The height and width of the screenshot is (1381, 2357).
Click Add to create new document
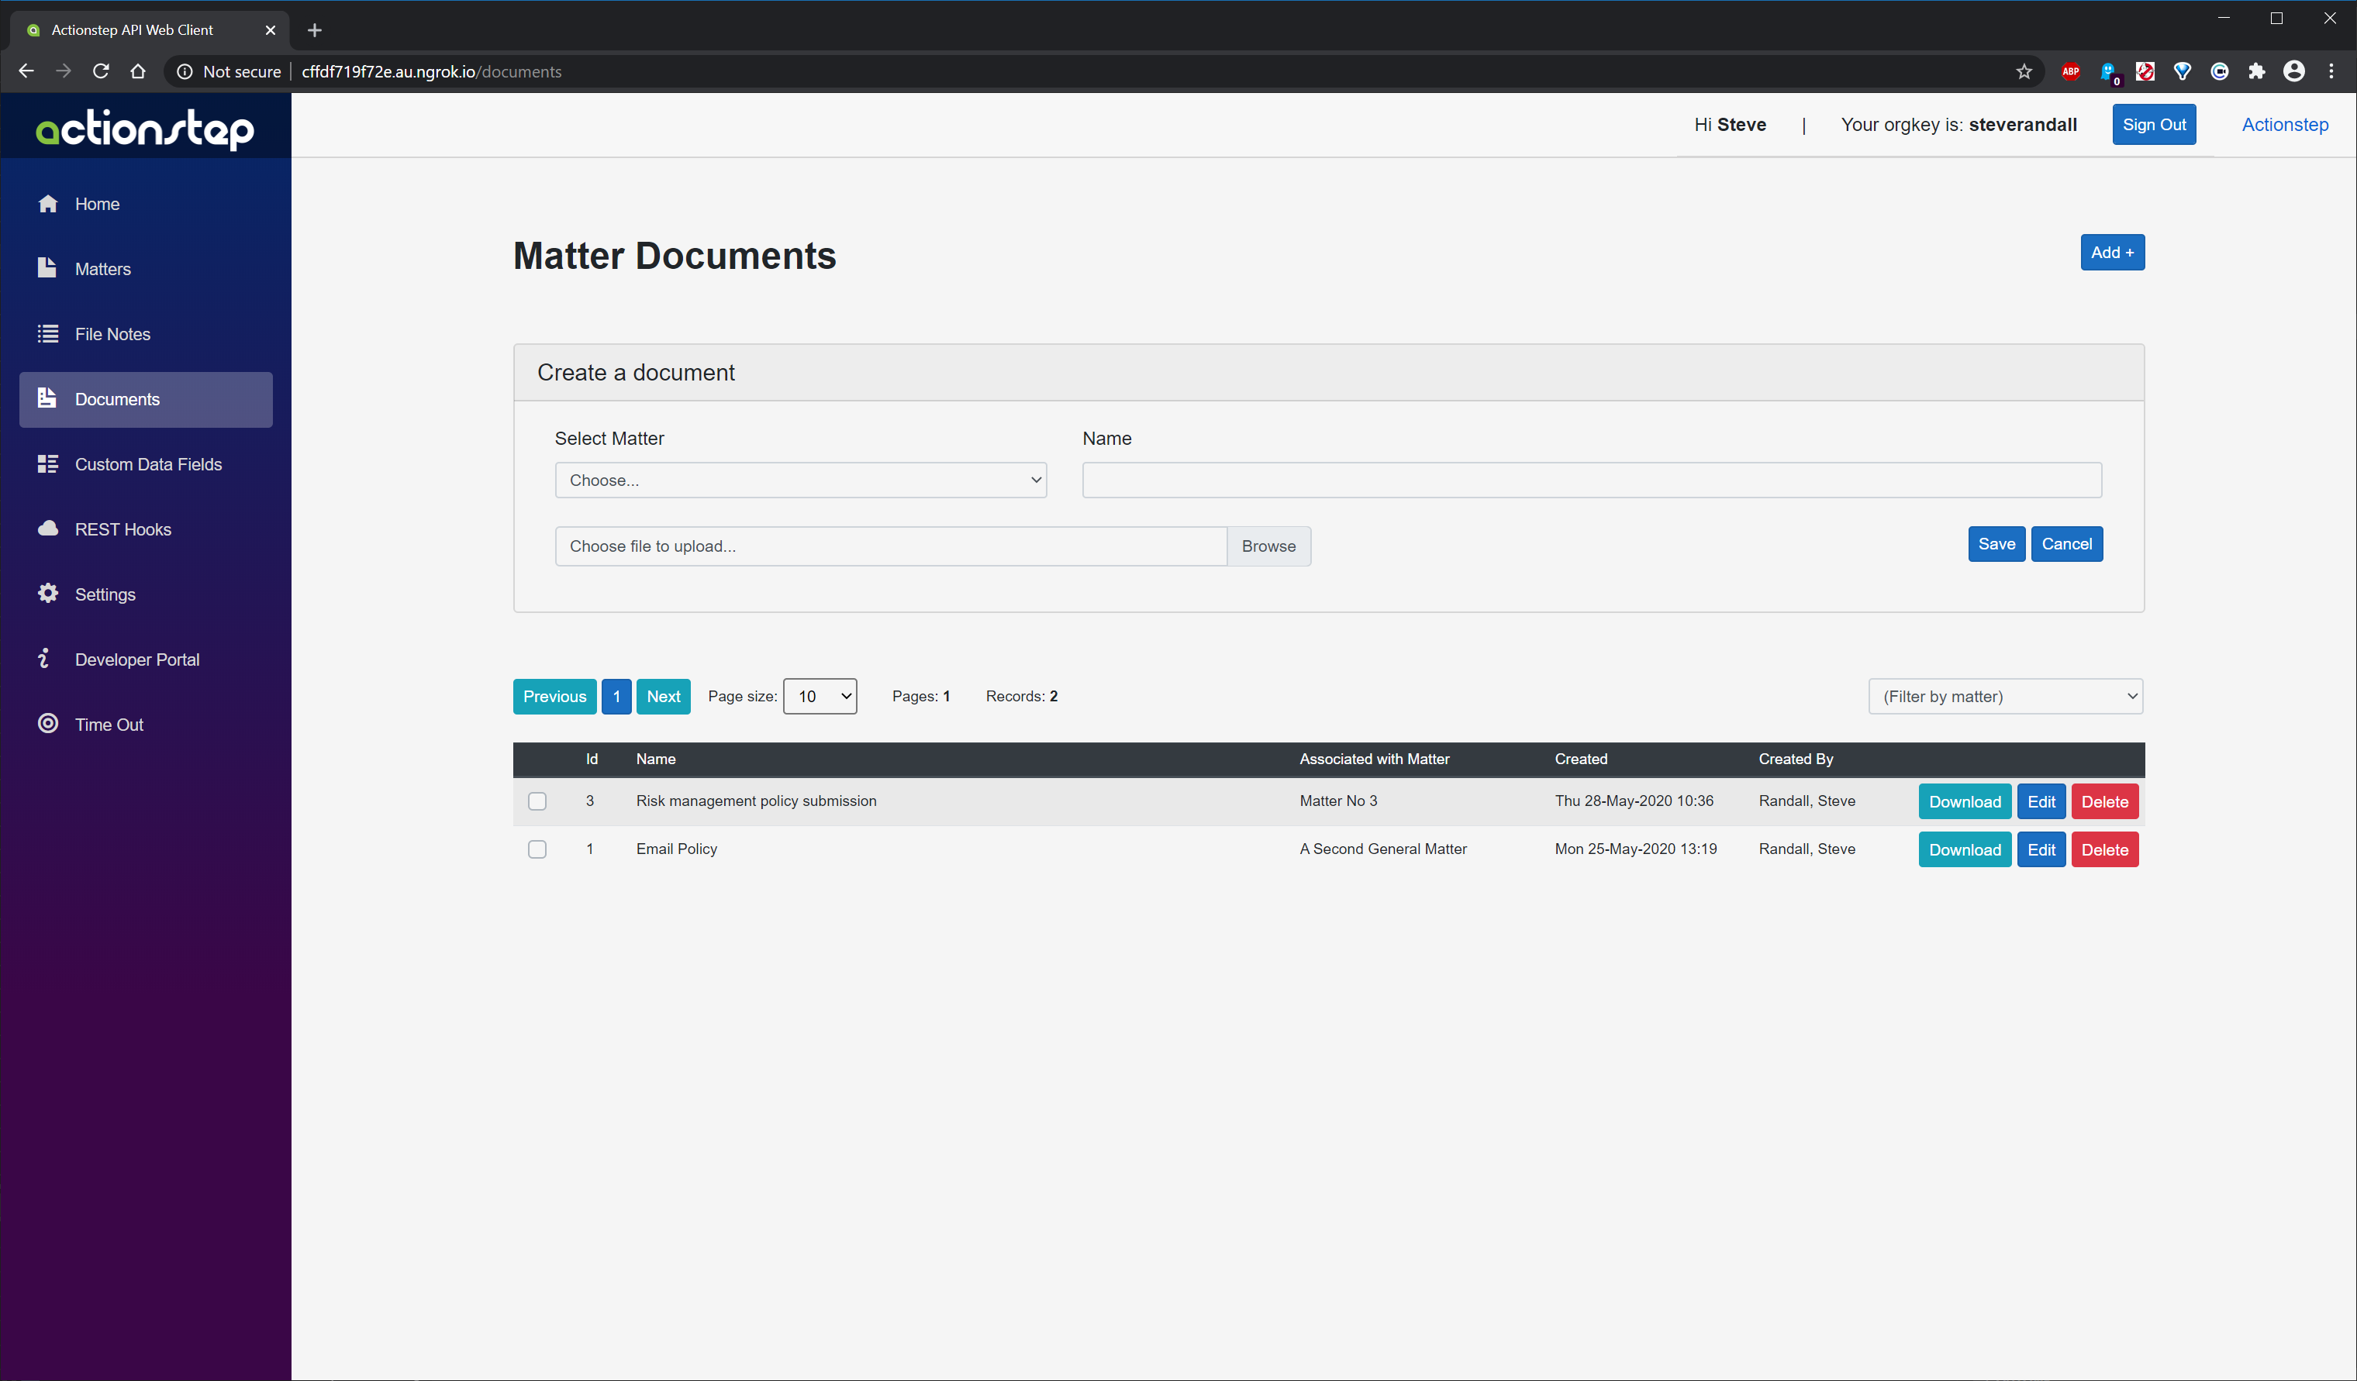(x=2112, y=252)
